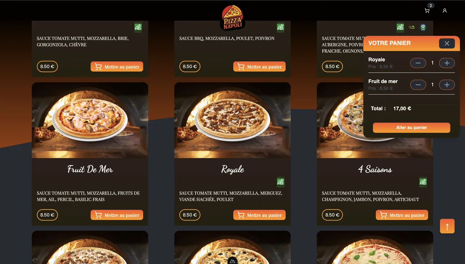465x264 pixels.
Task: Add Royale pizza to cart
Action: point(259,215)
